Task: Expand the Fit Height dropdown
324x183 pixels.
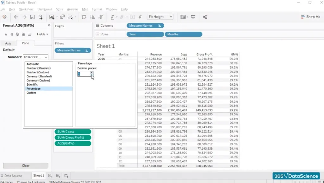Action: point(161,17)
